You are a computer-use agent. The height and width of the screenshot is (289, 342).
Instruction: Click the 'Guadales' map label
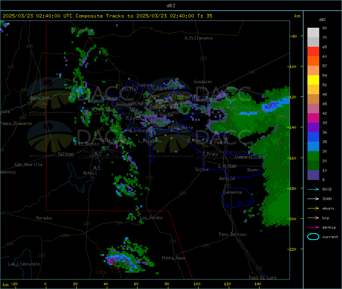pos(203,82)
